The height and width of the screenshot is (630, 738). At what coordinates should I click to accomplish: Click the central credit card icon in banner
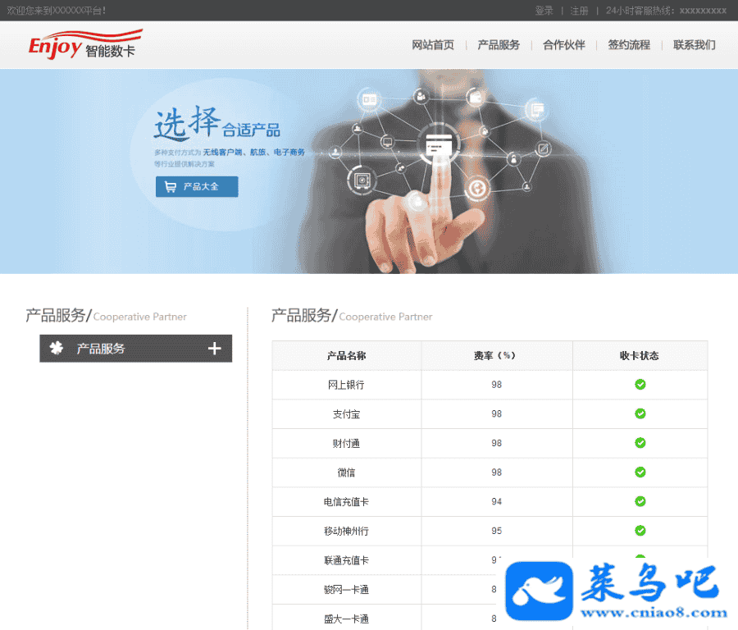(438, 144)
